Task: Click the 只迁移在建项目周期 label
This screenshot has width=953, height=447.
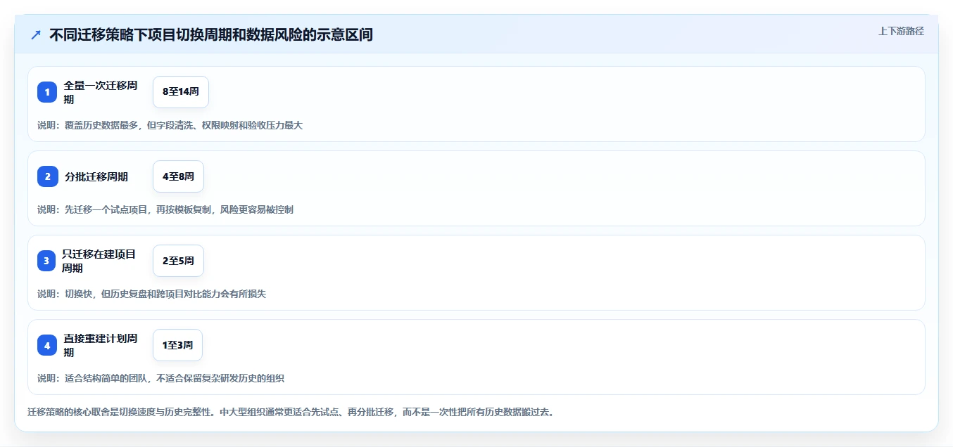Action: pyautogui.click(x=99, y=261)
